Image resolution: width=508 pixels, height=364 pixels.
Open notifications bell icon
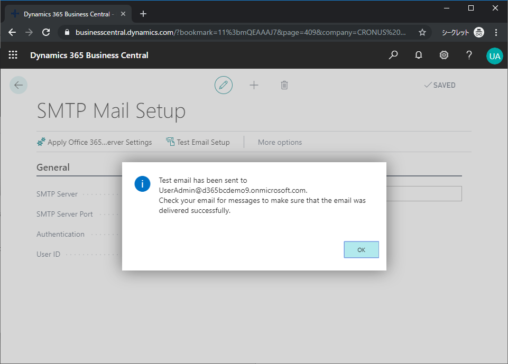coord(419,55)
